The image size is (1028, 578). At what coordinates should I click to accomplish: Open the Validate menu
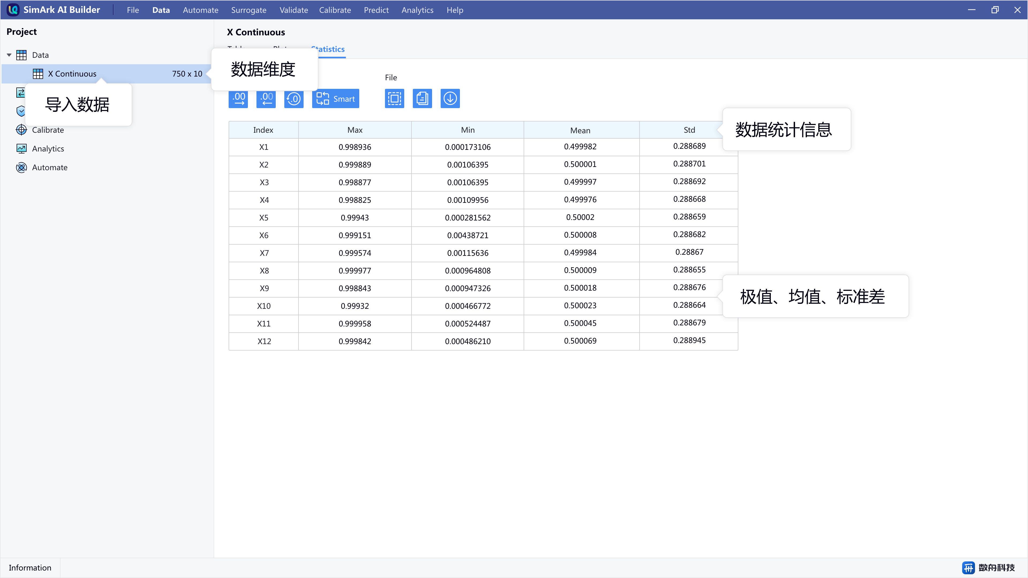pos(294,10)
